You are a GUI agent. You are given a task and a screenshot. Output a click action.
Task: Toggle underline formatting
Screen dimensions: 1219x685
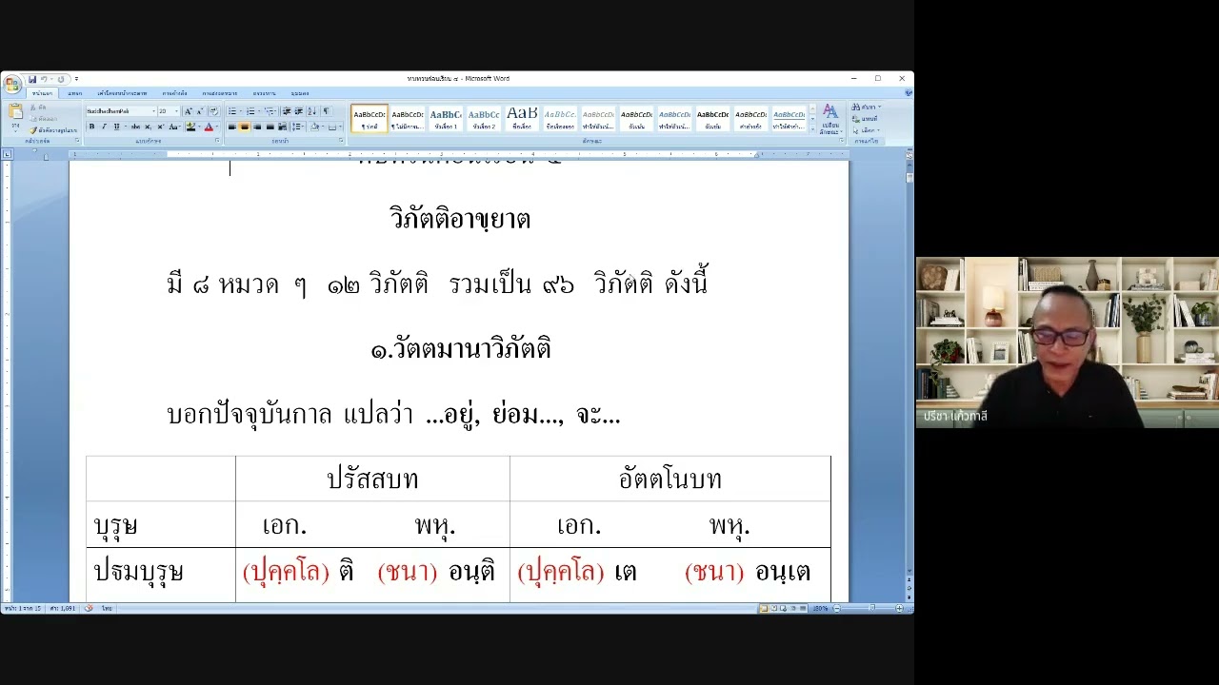(116, 127)
